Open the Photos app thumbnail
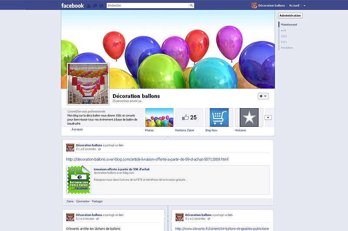This screenshot has height=231, width=348. point(159,117)
